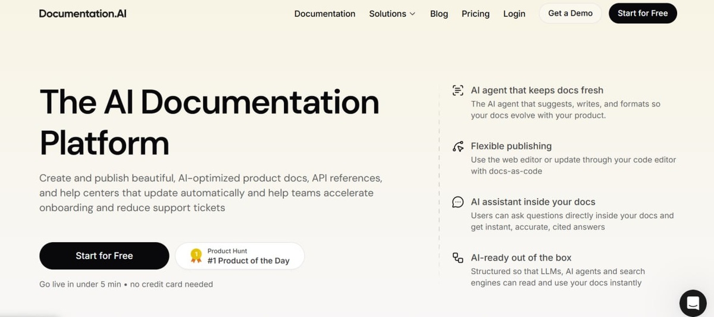Click the Login link
Image resolution: width=714 pixels, height=317 pixels.
514,14
